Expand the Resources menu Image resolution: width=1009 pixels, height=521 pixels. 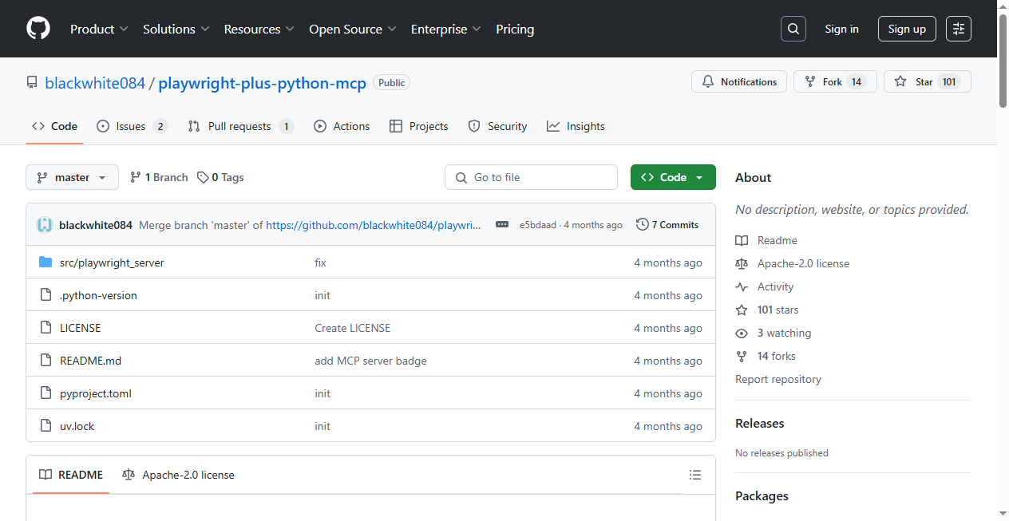259,29
